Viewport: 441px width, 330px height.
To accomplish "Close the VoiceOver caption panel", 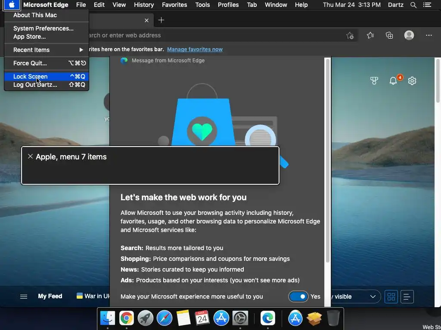I will tap(31, 156).
